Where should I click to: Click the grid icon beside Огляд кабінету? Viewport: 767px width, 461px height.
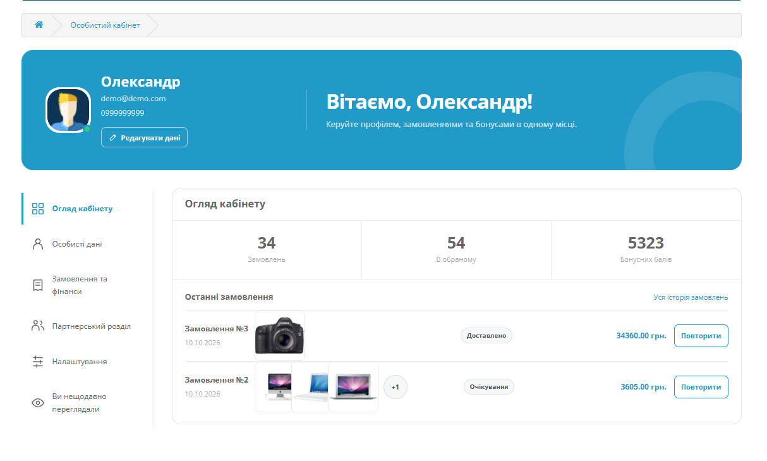pos(38,209)
